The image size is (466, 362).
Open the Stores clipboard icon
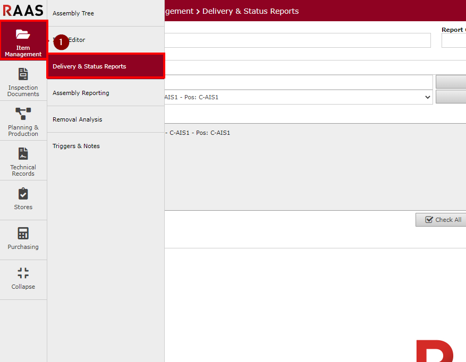23,194
